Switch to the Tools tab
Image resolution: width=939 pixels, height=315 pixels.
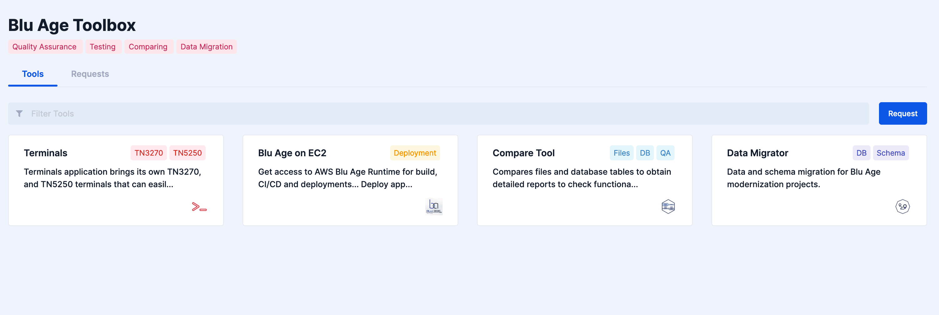33,74
